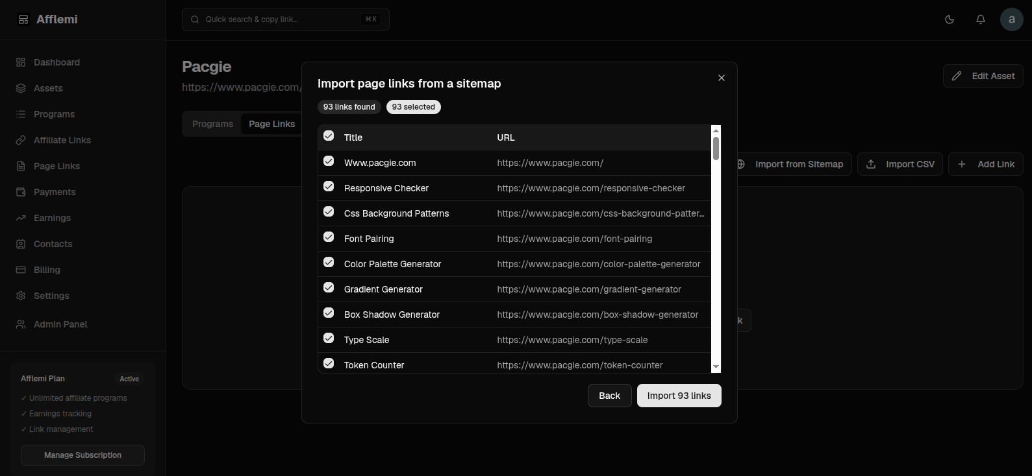Screen dimensions: 1032x476
Task: Click the link list scrollbar thumb
Action: (716, 148)
